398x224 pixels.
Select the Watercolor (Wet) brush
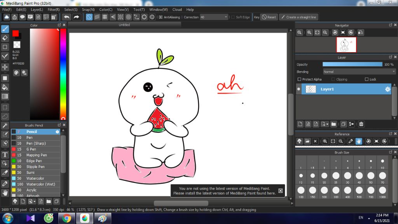tap(35, 184)
